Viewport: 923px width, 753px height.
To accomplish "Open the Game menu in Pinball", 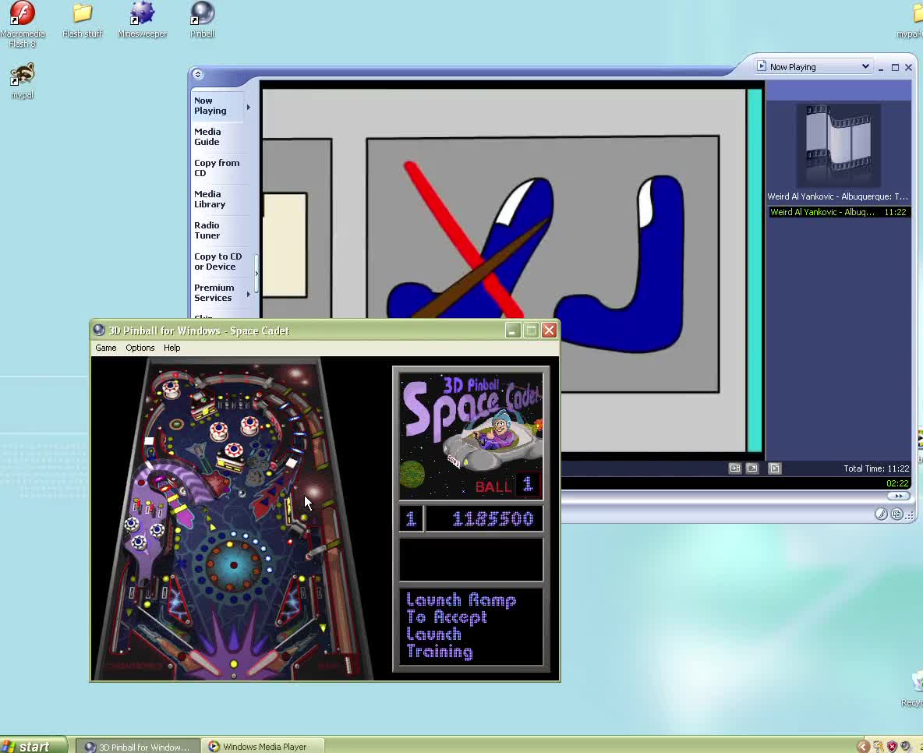I will [105, 348].
